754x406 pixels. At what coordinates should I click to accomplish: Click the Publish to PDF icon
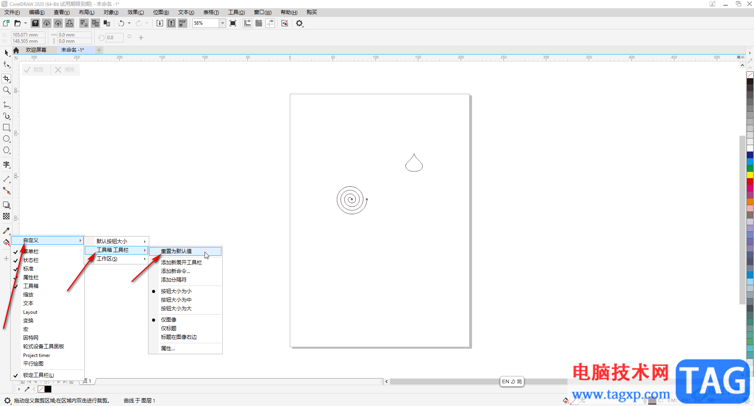[x=183, y=23]
